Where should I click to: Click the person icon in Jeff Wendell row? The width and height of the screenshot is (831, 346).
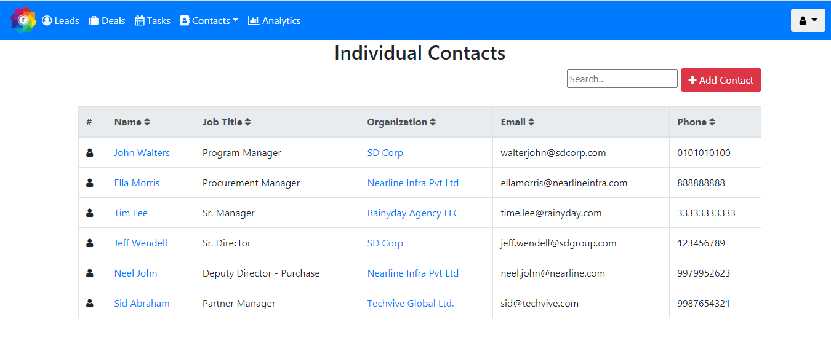[90, 243]
